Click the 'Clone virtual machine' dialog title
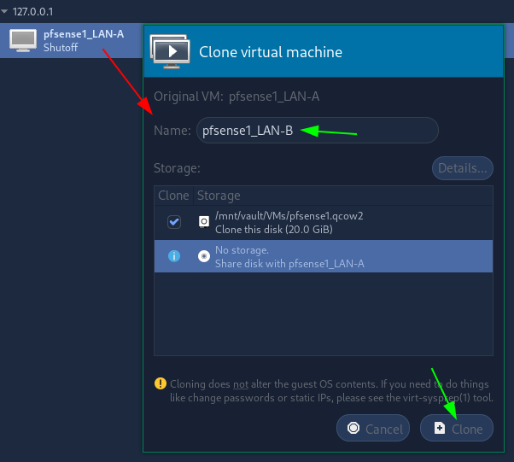 [x=271, y=52]
